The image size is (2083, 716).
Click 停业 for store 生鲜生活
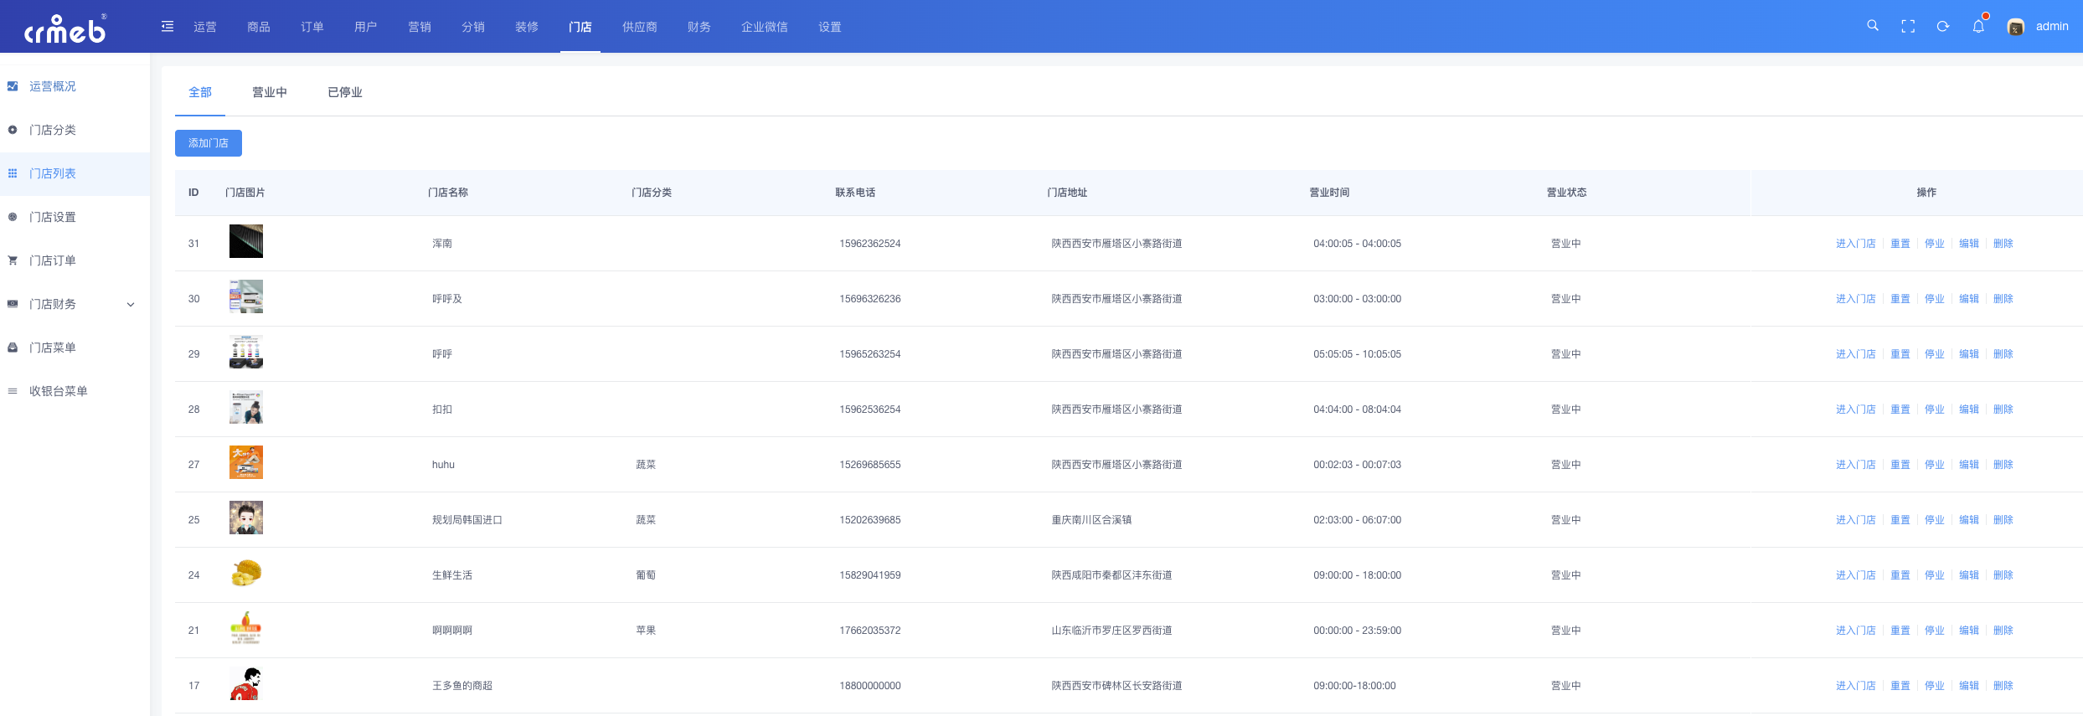pyautogui.click(x=1935, y=575)
